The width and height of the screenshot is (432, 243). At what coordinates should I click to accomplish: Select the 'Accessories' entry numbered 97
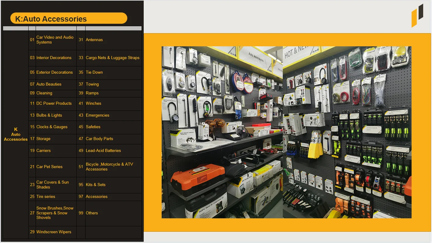[97, 197]
